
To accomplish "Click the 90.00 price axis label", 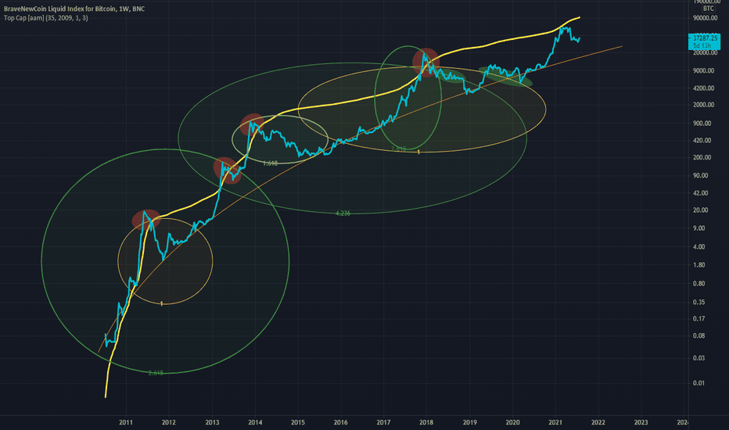I will [701, 176].
